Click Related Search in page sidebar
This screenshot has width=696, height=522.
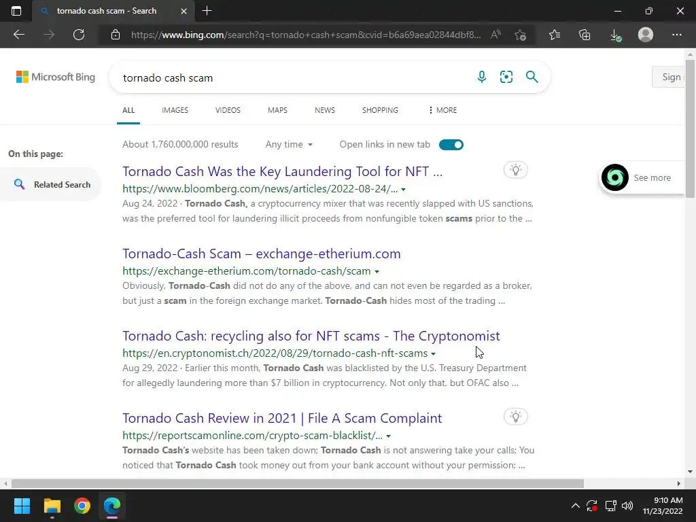click(51, 184)
